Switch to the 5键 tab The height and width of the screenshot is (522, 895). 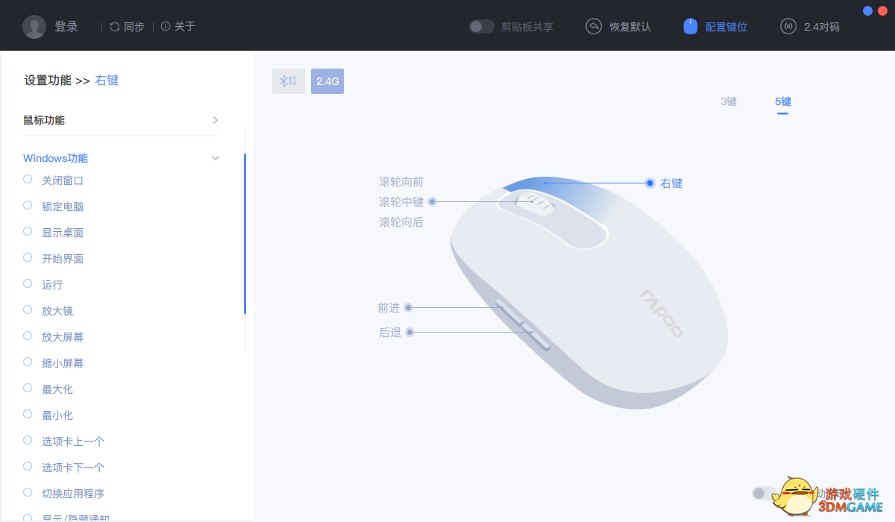pos(783,101)
